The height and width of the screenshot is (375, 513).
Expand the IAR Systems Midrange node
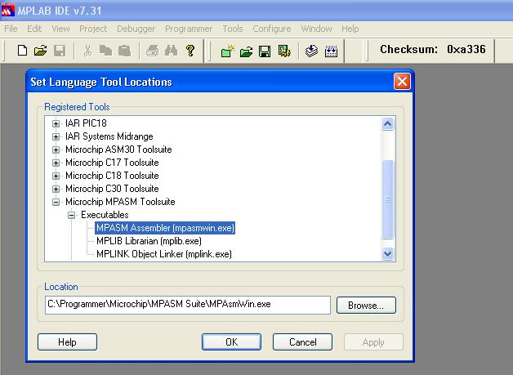pos(56,136)
